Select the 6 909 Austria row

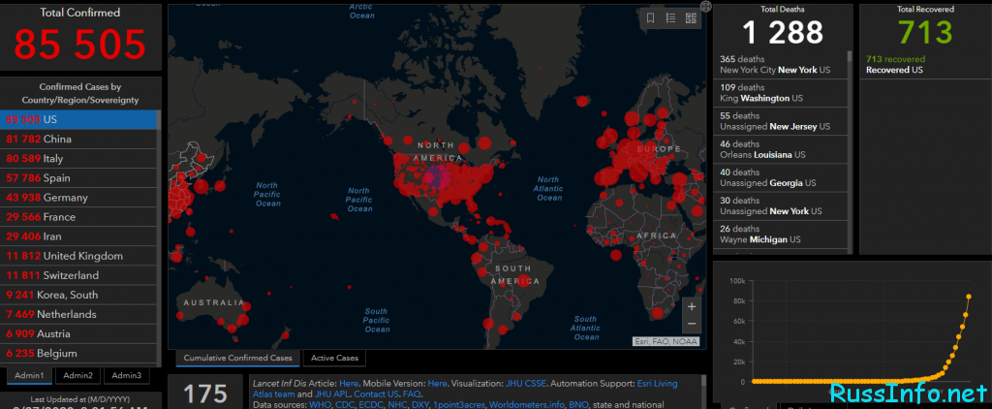78,334
